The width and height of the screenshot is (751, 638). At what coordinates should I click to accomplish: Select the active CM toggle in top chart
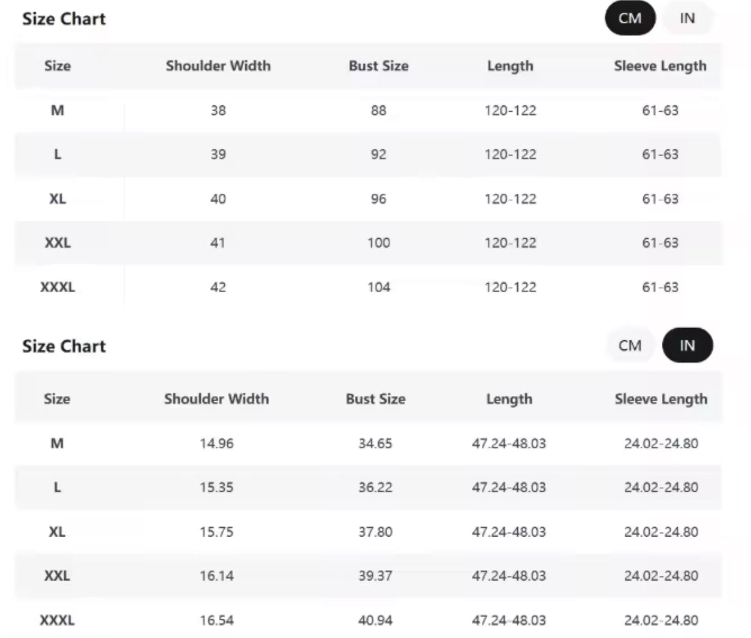(x=630, y=19)
